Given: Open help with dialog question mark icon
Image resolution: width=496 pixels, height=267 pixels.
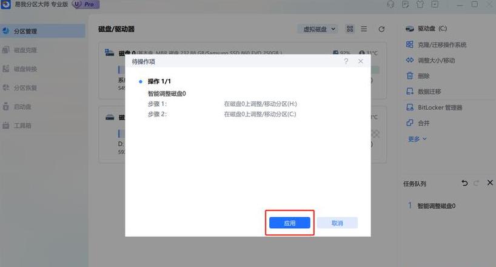Looking at the screenshot, I should (346, 61).
